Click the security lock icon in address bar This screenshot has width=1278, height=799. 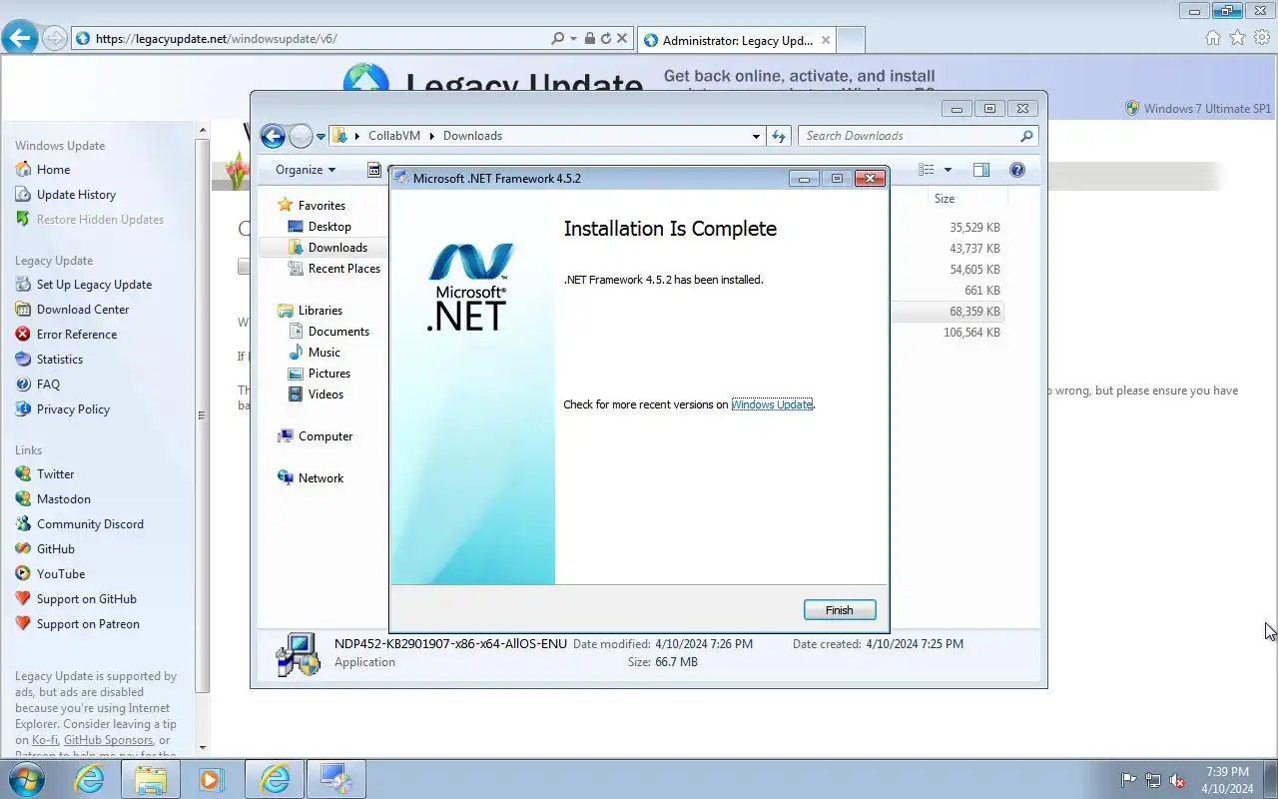coord(589,39)
